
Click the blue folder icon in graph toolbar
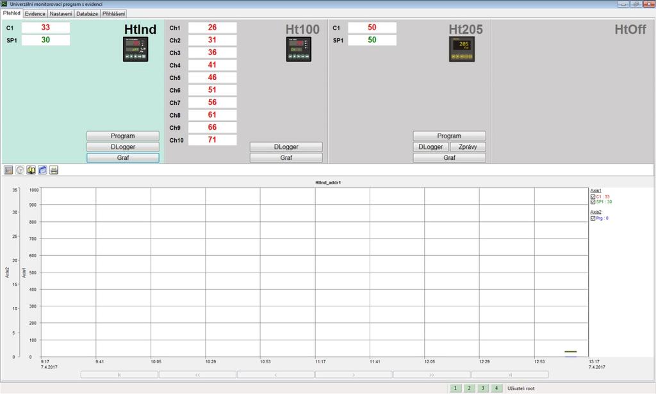coord(42,169)
